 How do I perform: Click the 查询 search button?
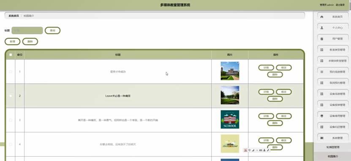point(53,30)
